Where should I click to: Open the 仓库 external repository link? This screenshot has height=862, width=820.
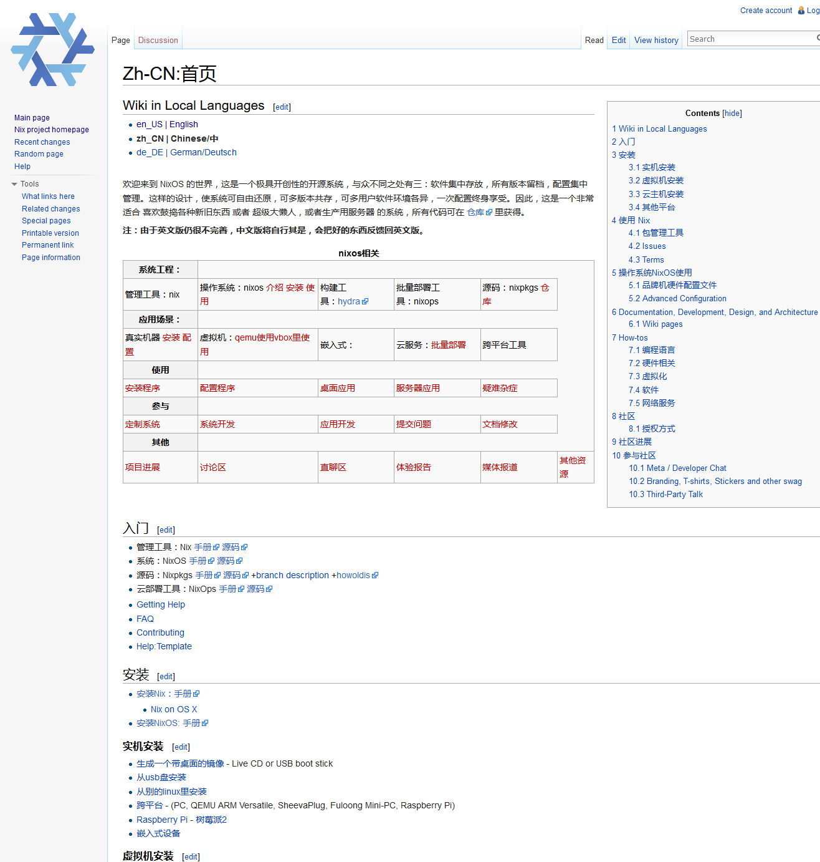[479, 213]
